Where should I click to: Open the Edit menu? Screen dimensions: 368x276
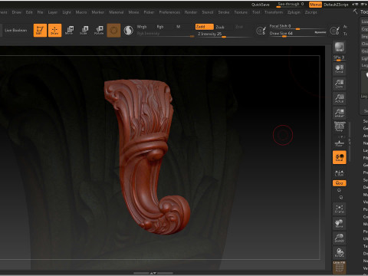pyautogui.click(x=29, y=12)
